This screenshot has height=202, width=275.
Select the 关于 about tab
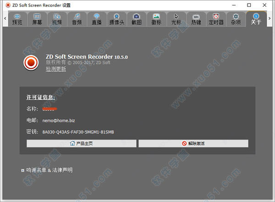tap(256, 19)
